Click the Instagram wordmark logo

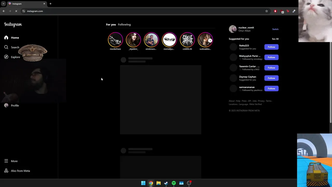click(13, 24)
